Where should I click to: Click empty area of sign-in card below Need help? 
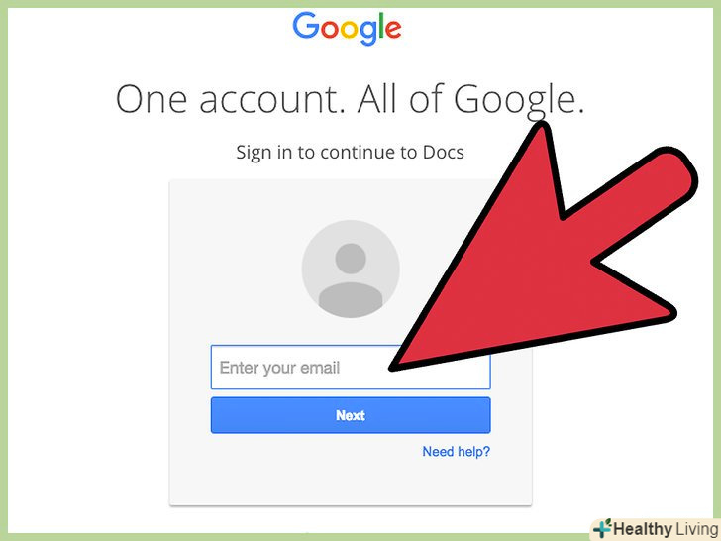(351, 483)
